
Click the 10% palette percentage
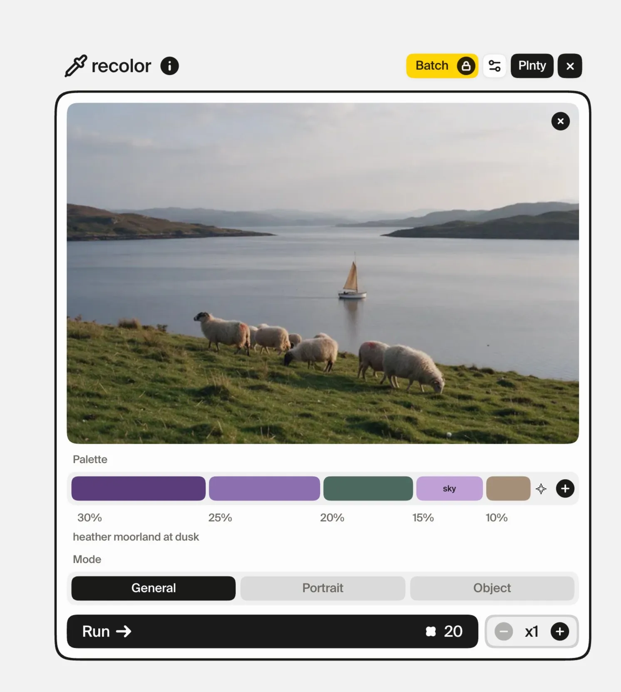497,518
